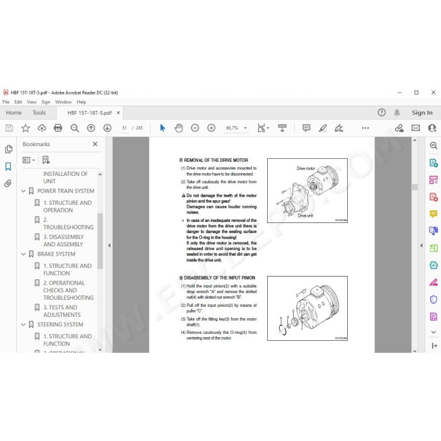Open 3. TESTS AND ADJUSTMENTS bookmark
Screen dimensions: 441x441
[62, 311]
